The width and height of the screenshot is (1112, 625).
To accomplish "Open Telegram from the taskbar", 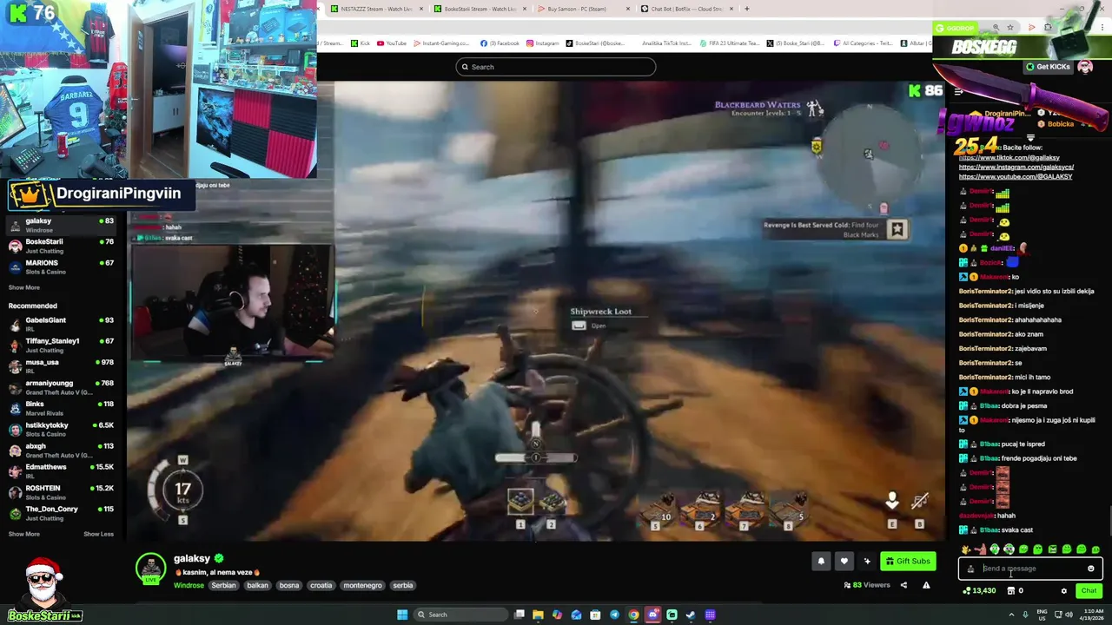I will point(614,615).
